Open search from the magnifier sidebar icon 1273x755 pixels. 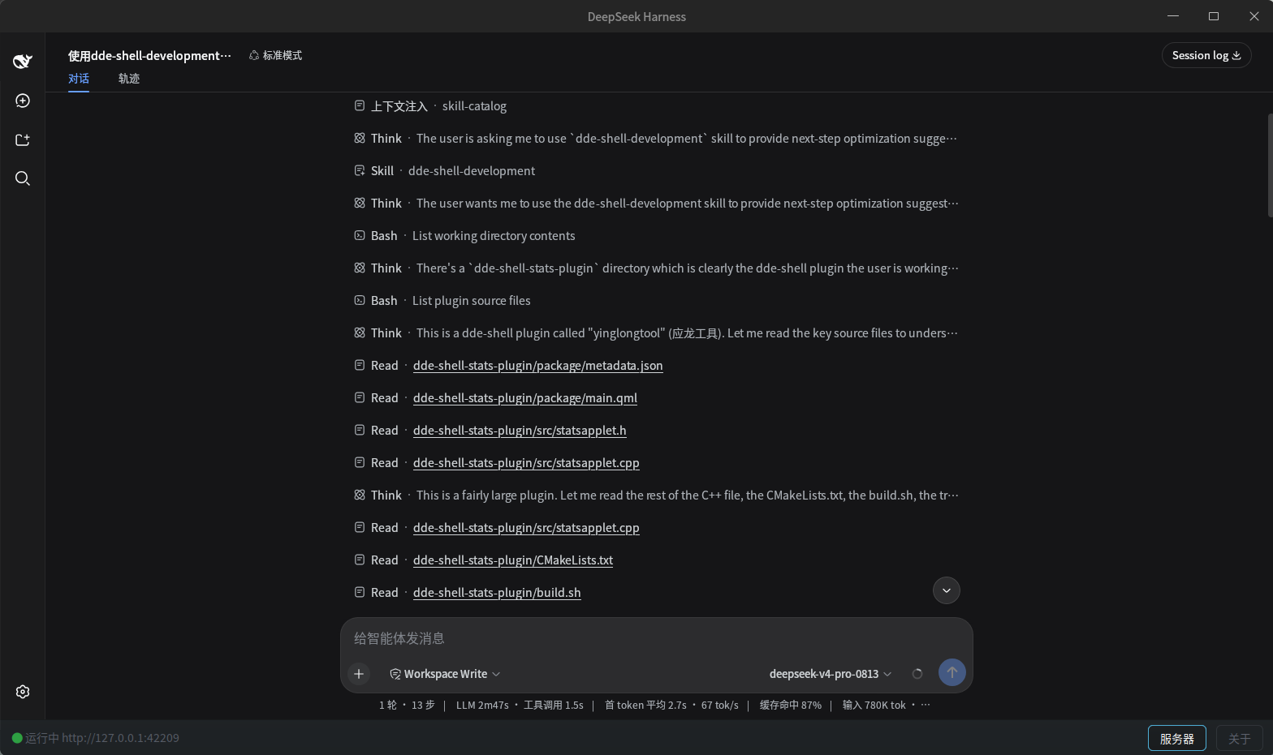[x=23, y=178]
